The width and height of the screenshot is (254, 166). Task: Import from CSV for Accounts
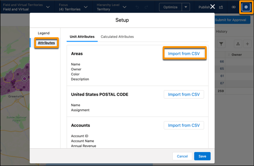tap(184, 125)
